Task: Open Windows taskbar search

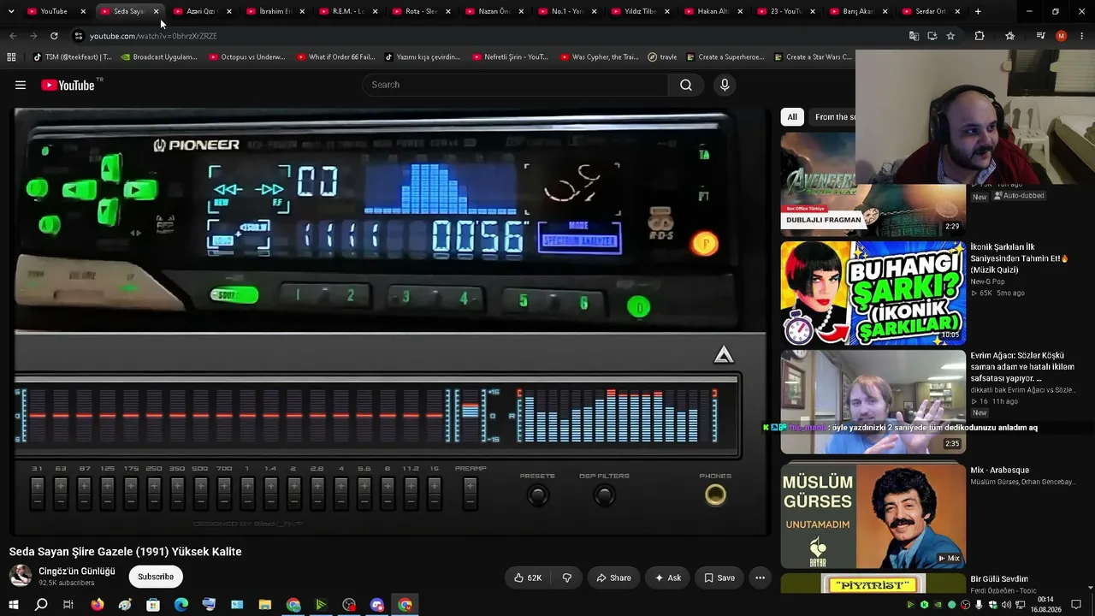Action: pyautogui.click(x=41, y=605)
